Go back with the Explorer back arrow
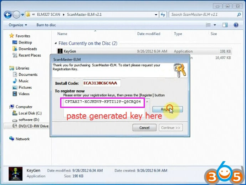 8,15
